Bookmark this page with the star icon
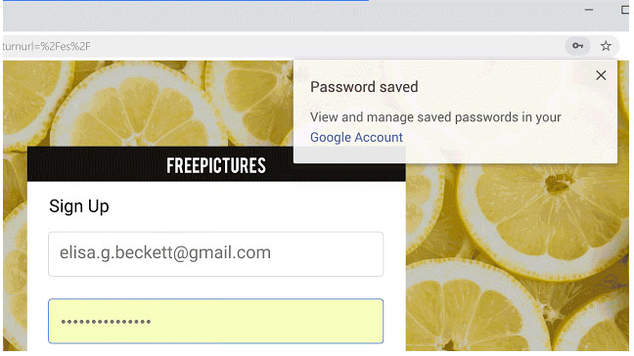 click(x=606, y=46)
